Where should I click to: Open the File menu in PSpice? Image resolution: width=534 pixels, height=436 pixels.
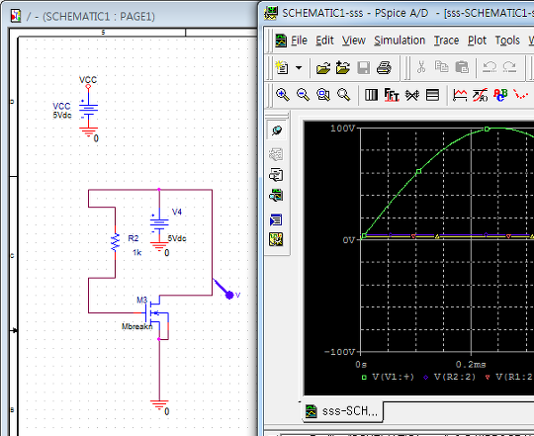299,41
